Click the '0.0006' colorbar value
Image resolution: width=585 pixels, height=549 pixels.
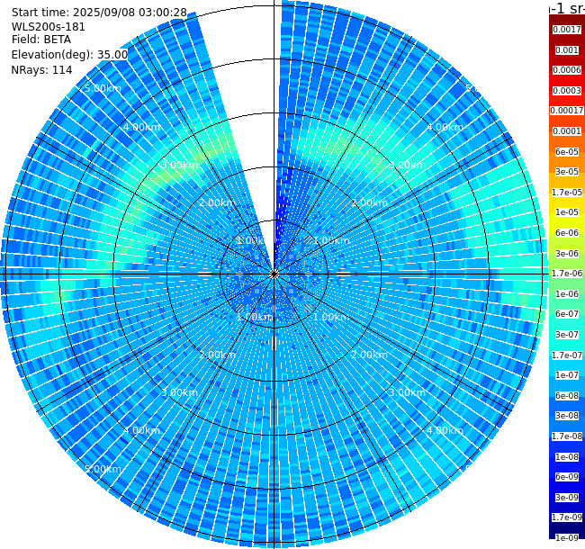point(567,70)
